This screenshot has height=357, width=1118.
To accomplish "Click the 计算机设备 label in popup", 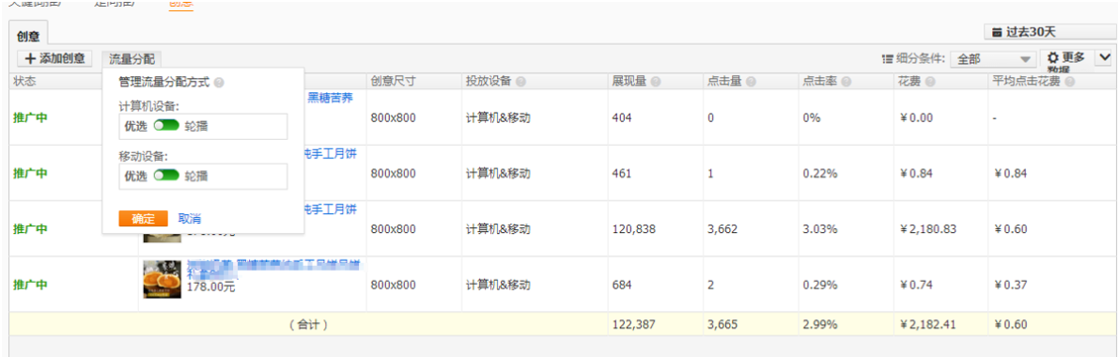I will point(149,105).
